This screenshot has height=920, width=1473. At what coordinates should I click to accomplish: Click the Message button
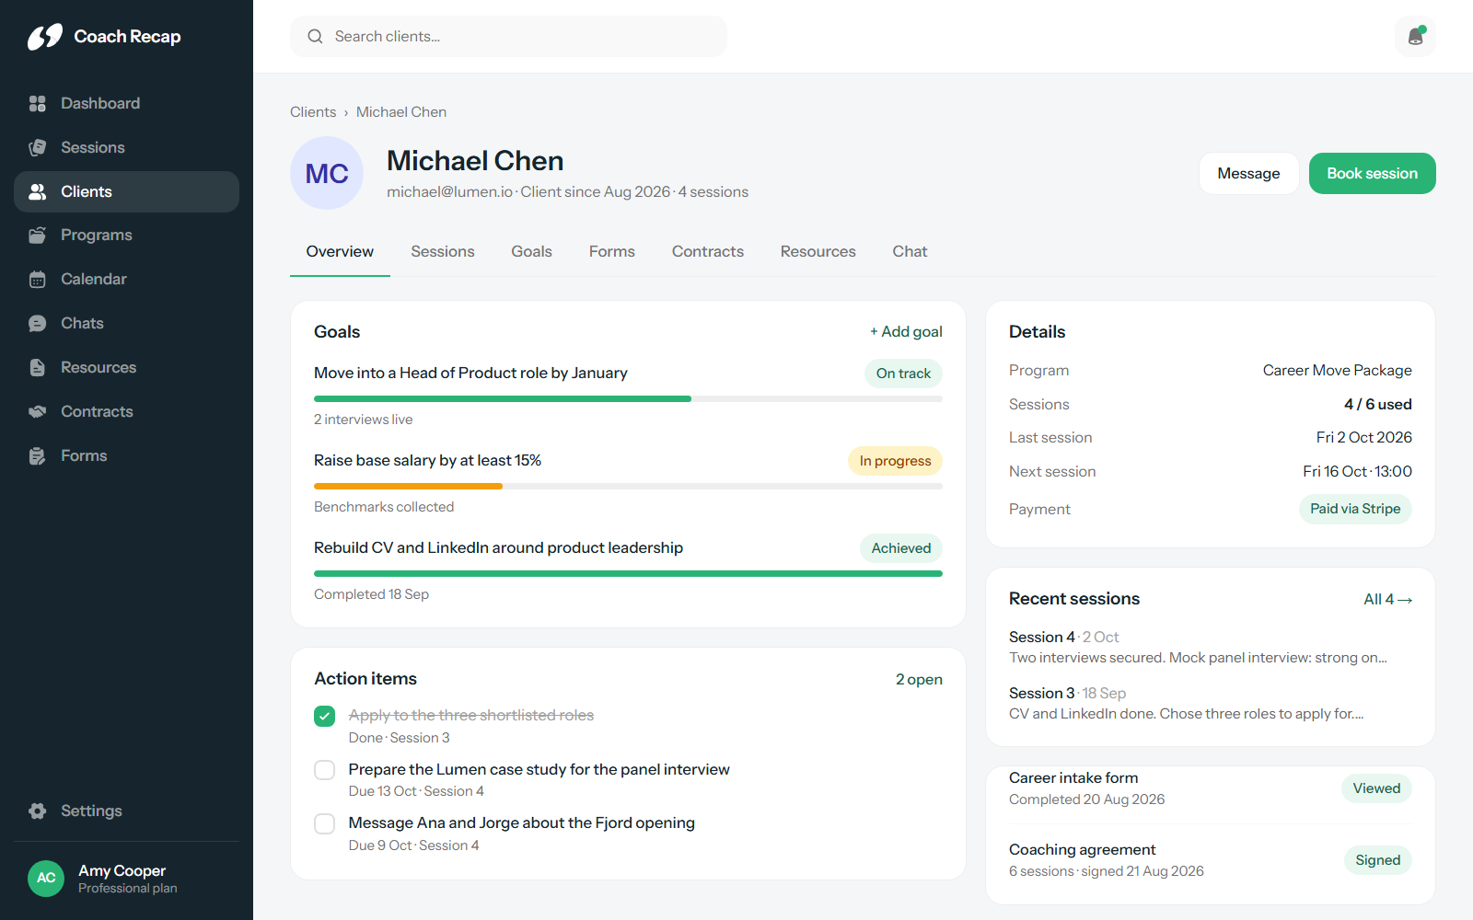point(1248,174)
